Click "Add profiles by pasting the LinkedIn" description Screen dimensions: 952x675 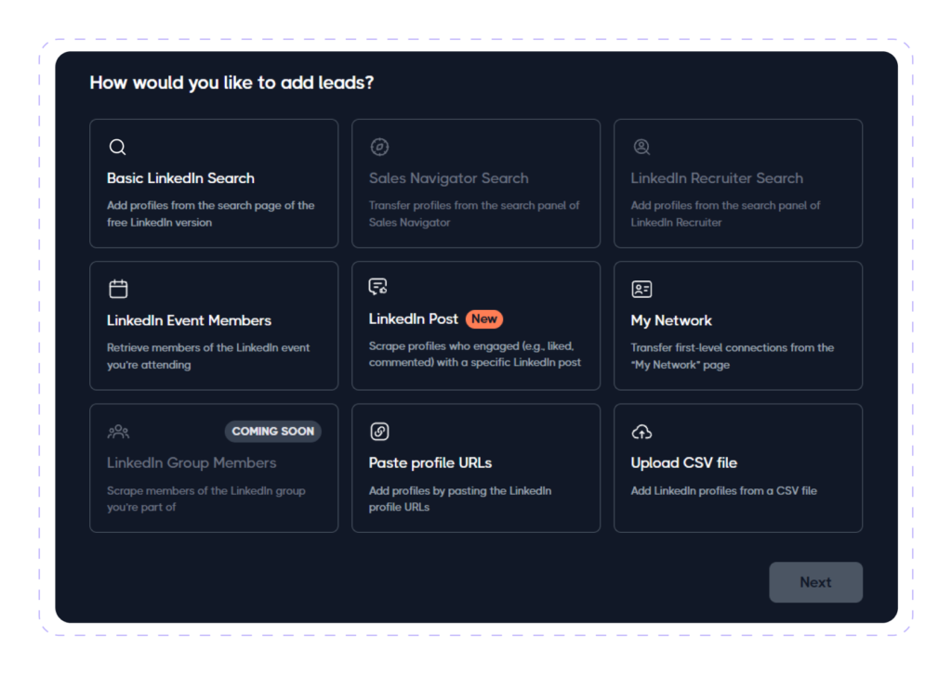point(460,499)
